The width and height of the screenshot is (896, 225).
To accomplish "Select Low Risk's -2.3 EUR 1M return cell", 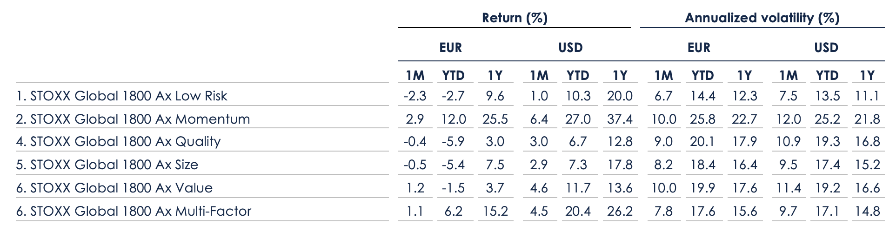I will [415, 96].
